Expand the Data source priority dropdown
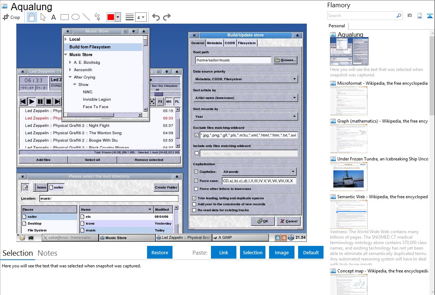 pos(294,79)
